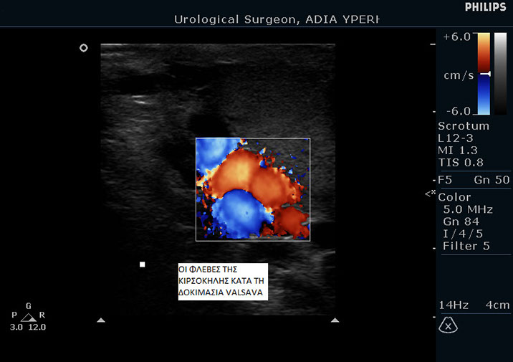
Task: Click the Filter 5 setting
Action: click(466, 246)
